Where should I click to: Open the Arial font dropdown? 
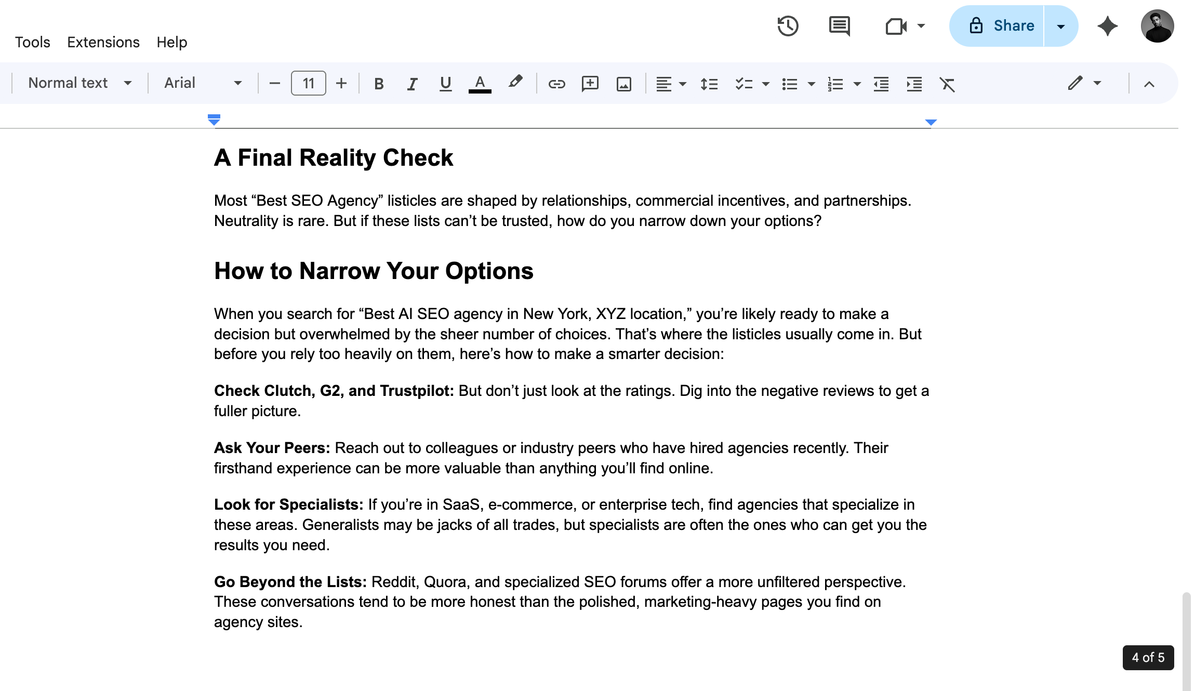203,83
